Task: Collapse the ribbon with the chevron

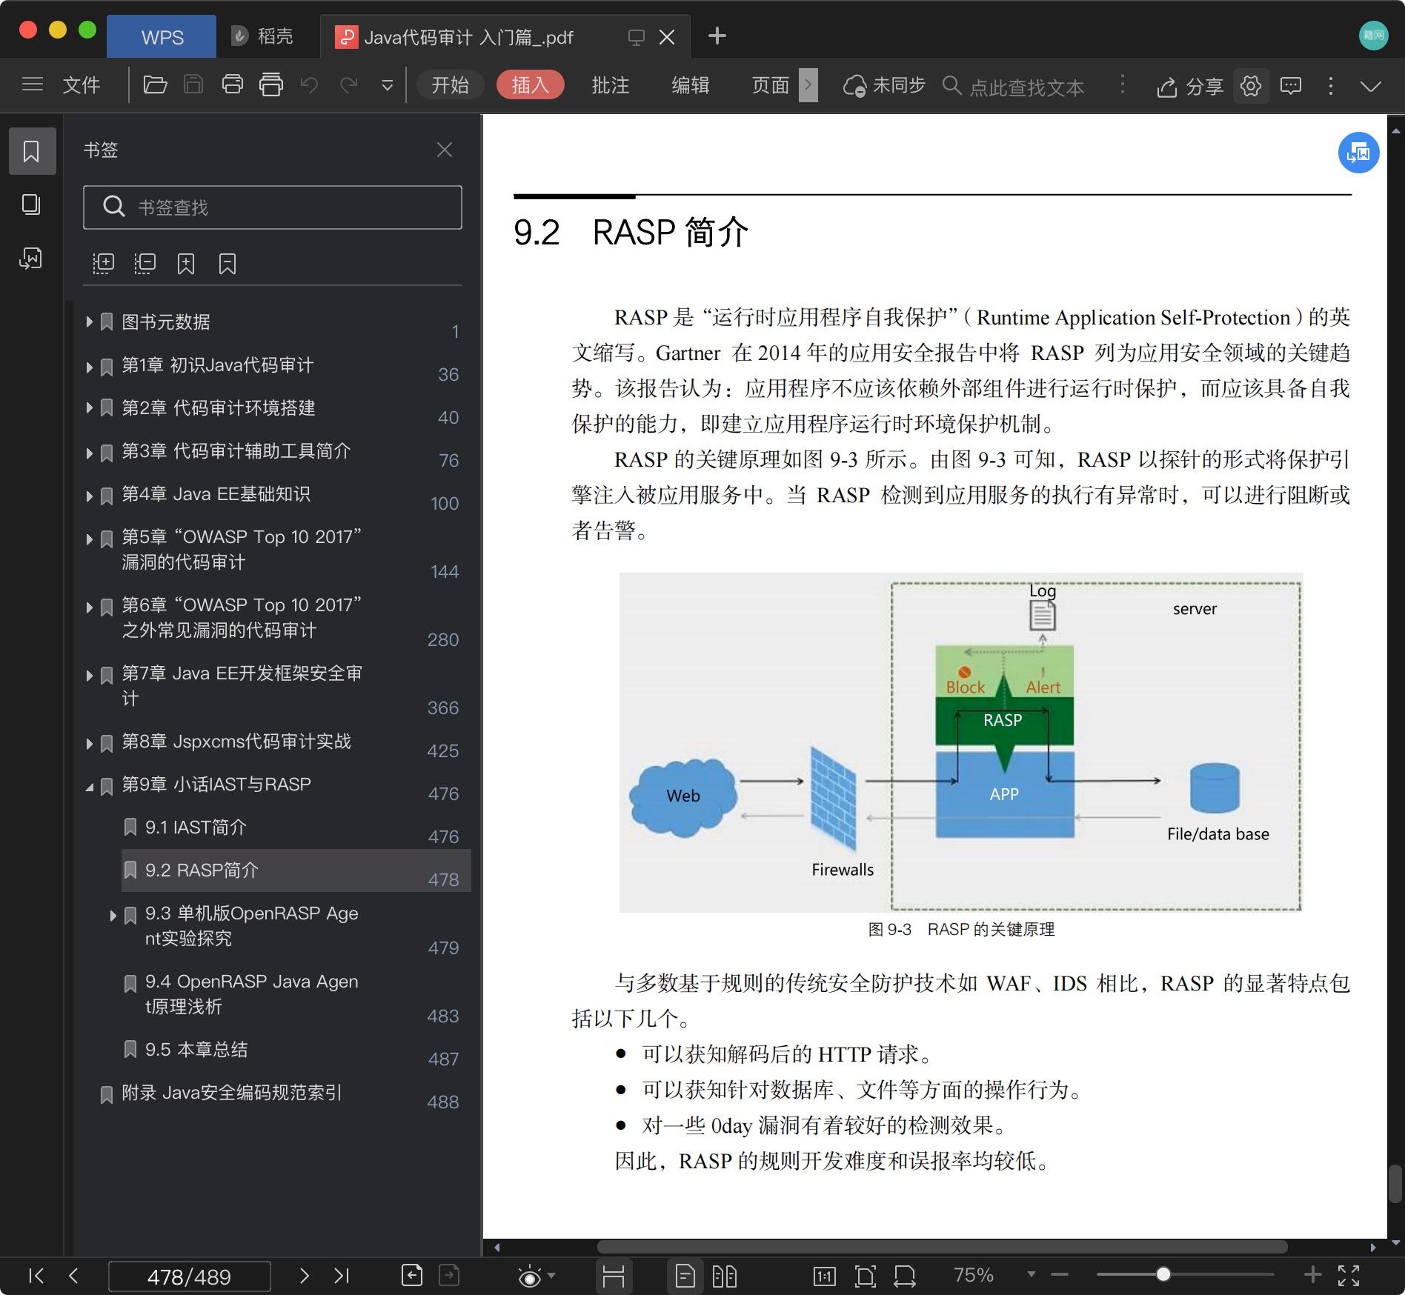Action: [1371, 86]
